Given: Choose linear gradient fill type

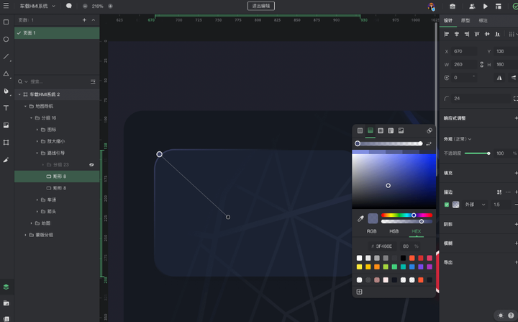Looking at the screenshot, I should pos(371,130).
